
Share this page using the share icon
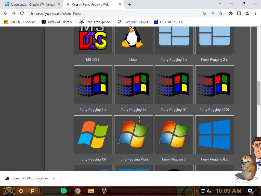click(213, 13)
